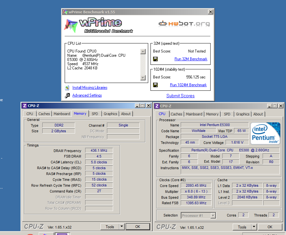Viewport: 286px width, 235px height.
Task: Click the save icon beside Run 32M Benchmark
Action: (x=155, y=59)
